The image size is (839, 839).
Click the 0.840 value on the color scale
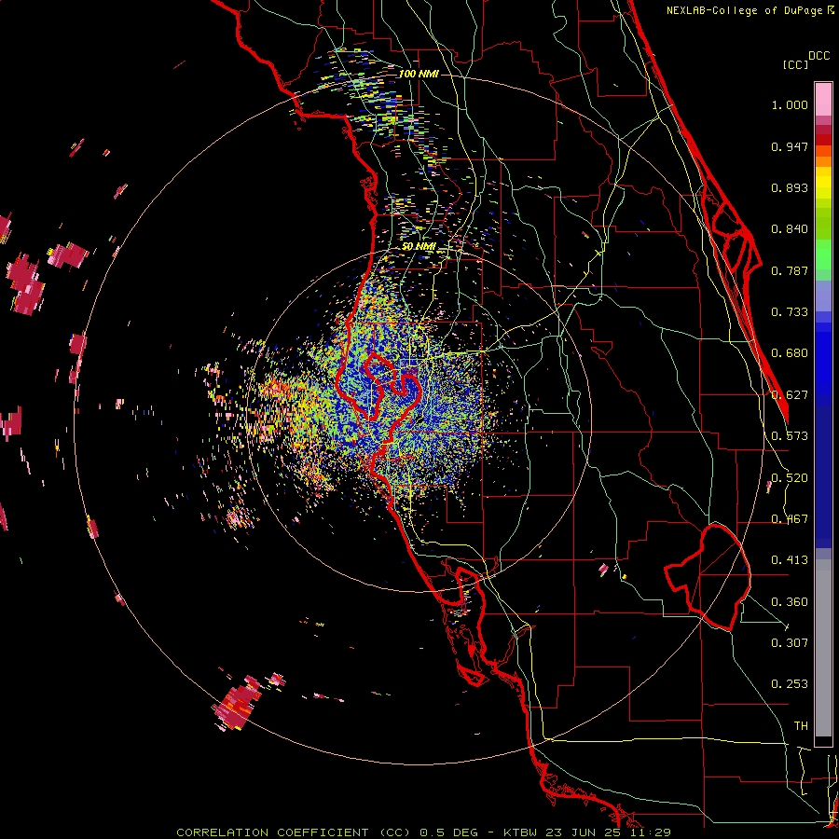790,229
